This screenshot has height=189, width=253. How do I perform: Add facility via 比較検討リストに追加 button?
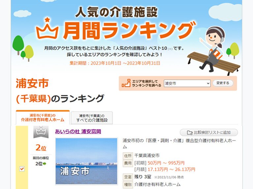[x=209, y=133]
